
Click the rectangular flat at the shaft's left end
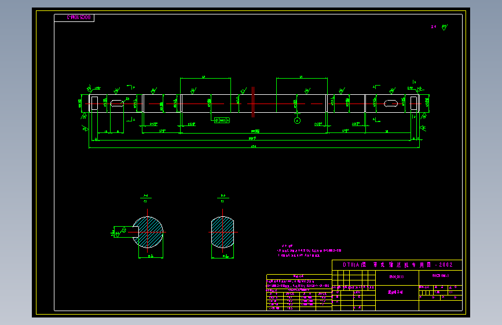coord(94,104)
